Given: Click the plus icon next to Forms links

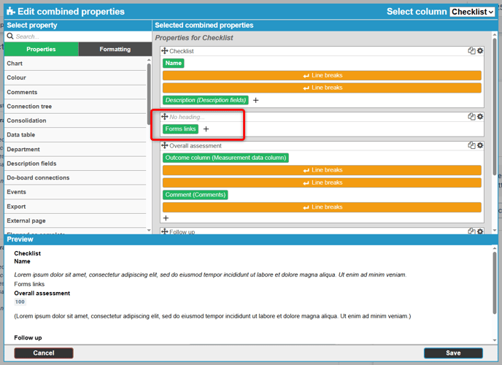Looking at the screenshot, I should coord(206,129).
